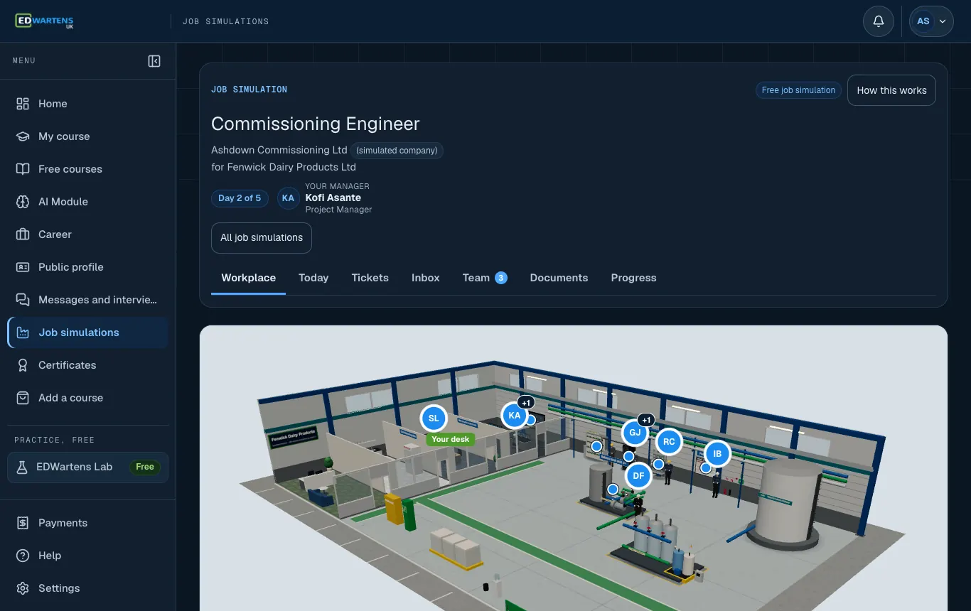
Task: Click the Payments dollar icon
Action: pyautogui.click(x=23, y=523)
